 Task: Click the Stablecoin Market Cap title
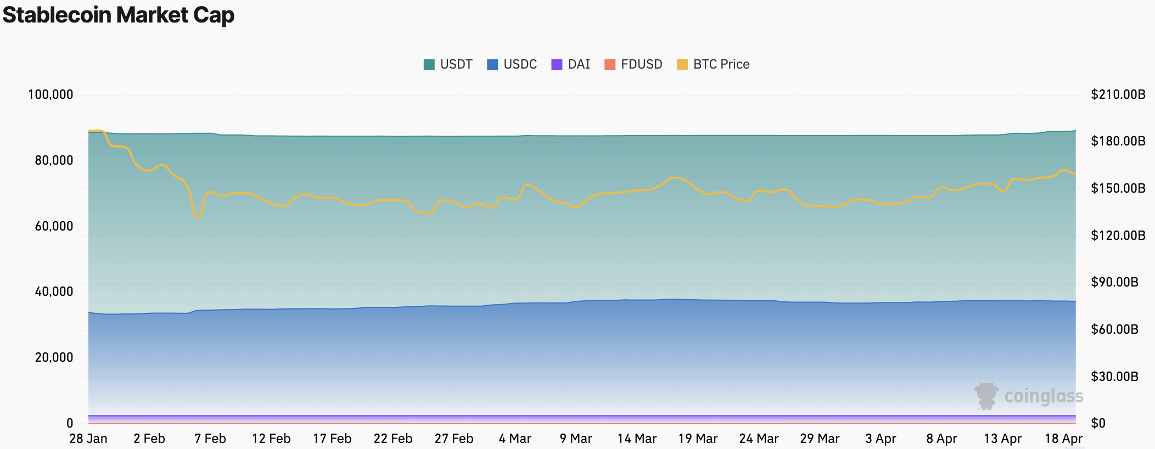pos(119,15)
